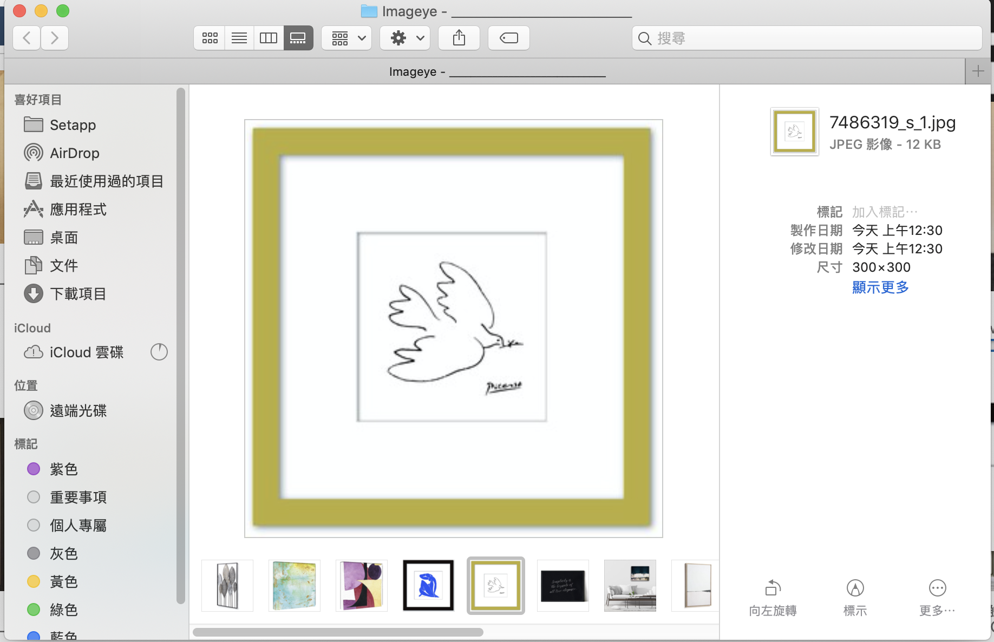The image size is (994, 642).
Task: Click the horizontal thumbnail scrollbar
Action: coord(338,632)
